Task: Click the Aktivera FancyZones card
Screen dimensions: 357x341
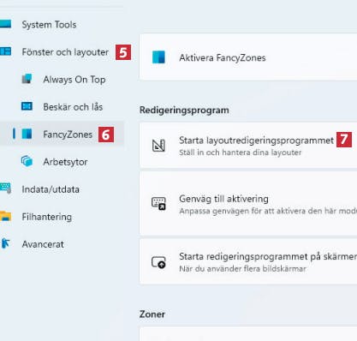Action: click(248, 57)
